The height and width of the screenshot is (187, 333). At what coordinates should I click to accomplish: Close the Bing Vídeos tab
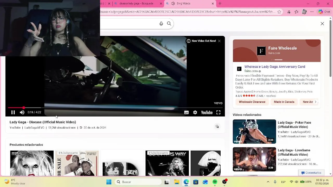213,4
